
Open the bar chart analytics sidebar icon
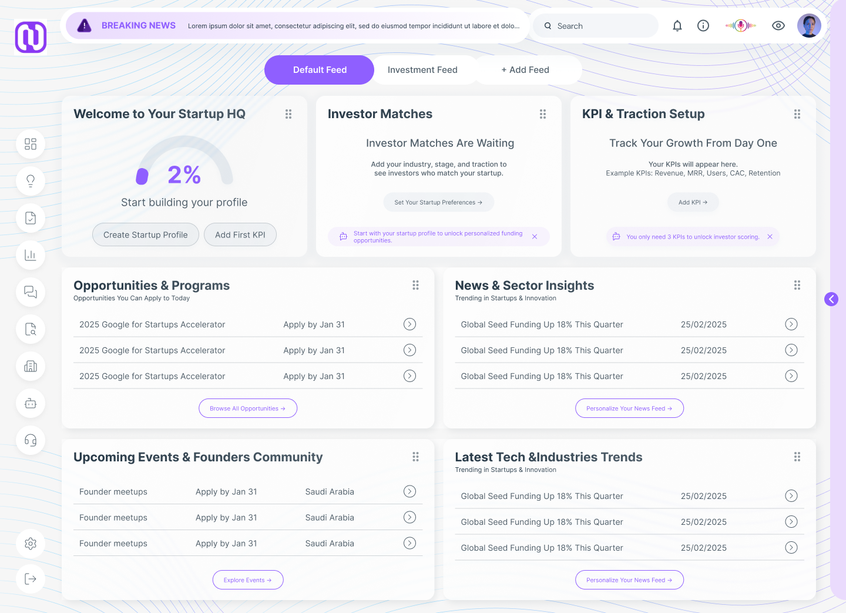tap(31, 255)
